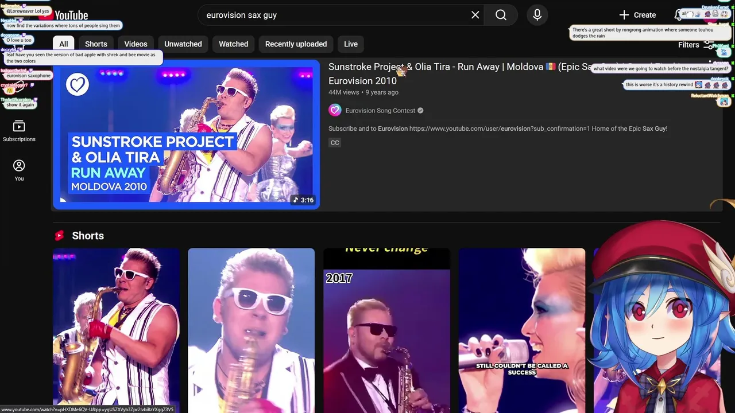Open the Short labeled 2017
This screenshot has height=413, width=735.
386,330
